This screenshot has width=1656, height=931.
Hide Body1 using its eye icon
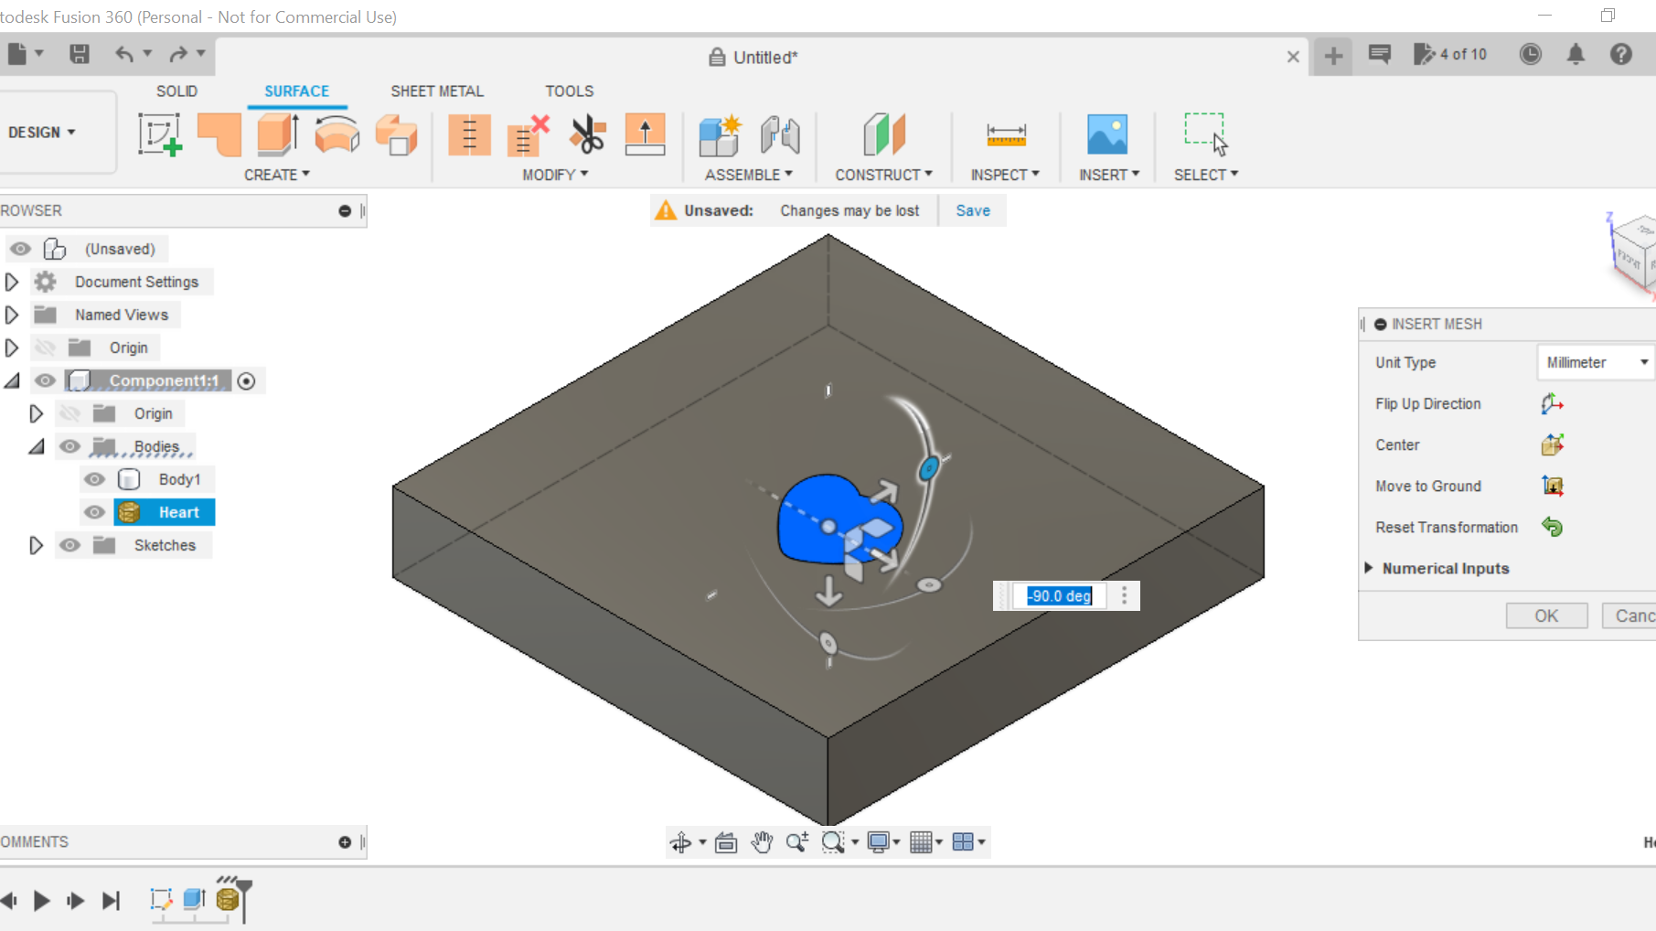click(x=94, y=478)
